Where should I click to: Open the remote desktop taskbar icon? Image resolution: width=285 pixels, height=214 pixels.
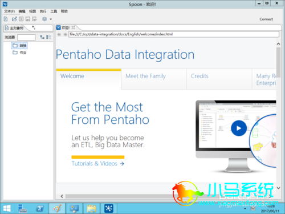coord(74,208)
